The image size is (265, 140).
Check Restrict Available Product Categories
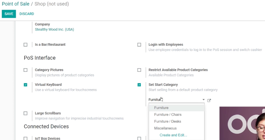tap(139, 70)
